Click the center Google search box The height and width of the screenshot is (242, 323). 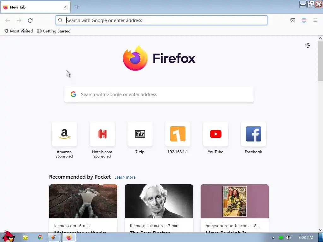pos(159,95)
